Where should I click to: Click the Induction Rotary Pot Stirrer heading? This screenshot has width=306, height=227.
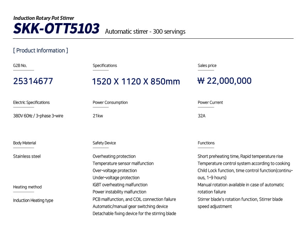(x=43, y=18)
